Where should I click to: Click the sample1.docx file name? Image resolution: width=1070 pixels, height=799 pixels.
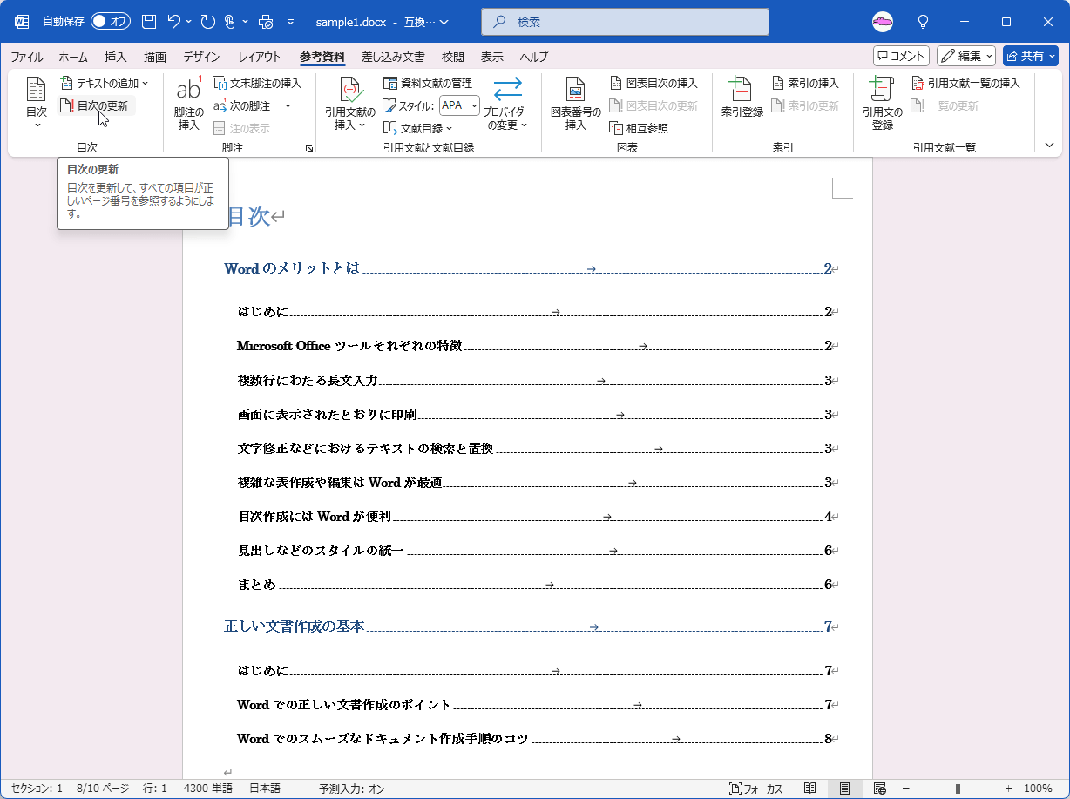pyautogui.click(x=351, y=21)
